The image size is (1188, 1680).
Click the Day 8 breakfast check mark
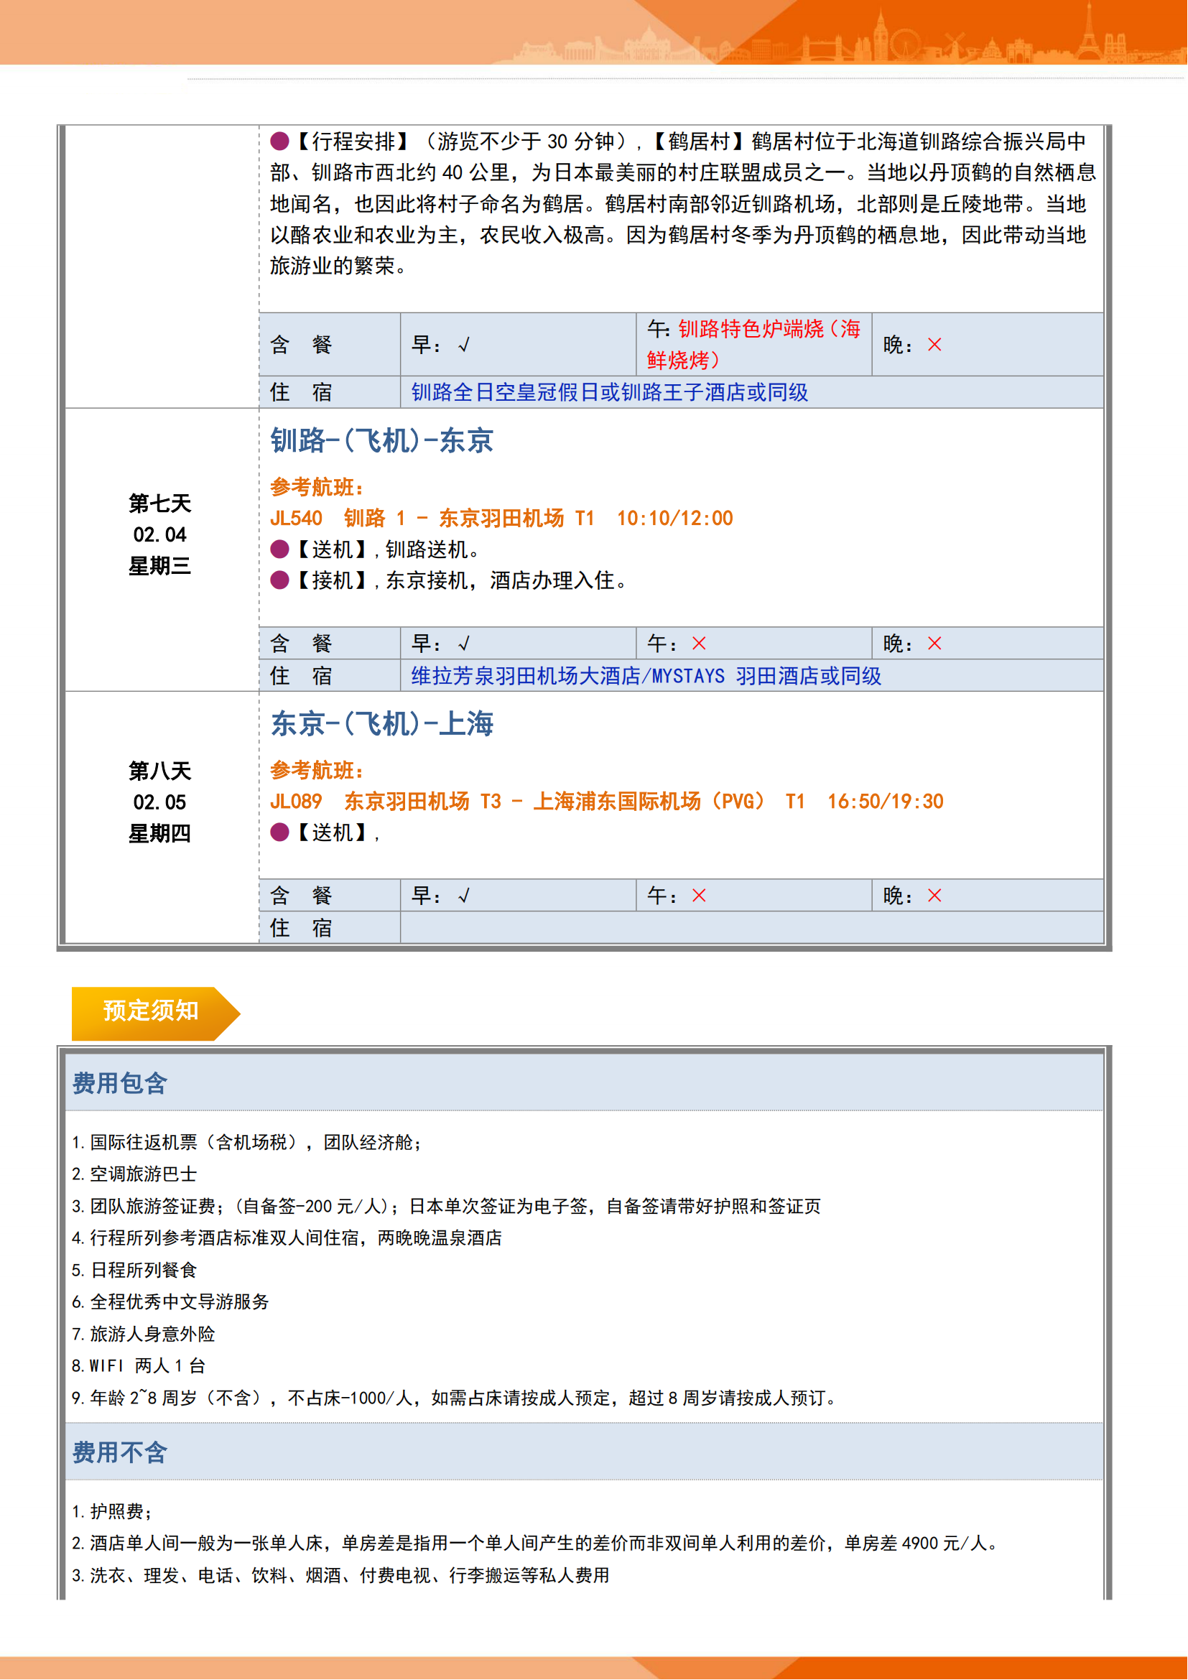[464, 896]
